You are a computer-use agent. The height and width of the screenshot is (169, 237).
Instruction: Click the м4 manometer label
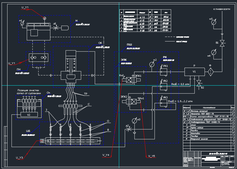point(209,56)
